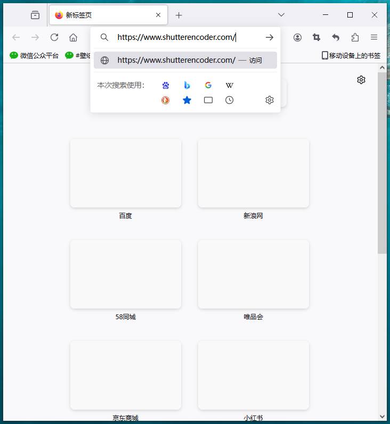Open new tab page personalize gear
This screenshot has height=424, width=390.
(x=361, y=80)
